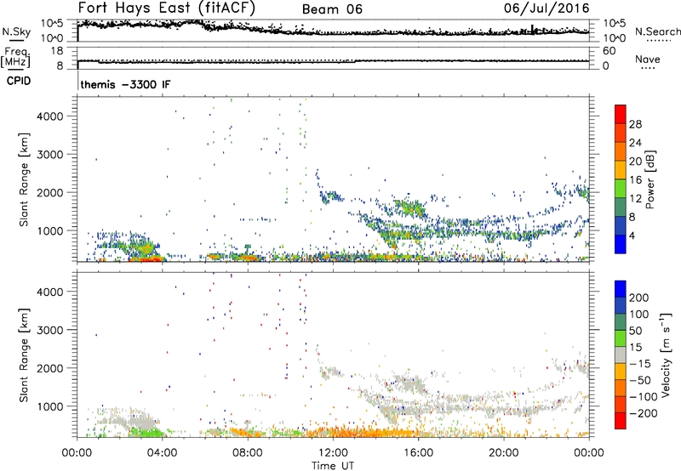681x471 pixels.
Task: Click the 'Power [dB]' colorbar label
Action: 650,179
